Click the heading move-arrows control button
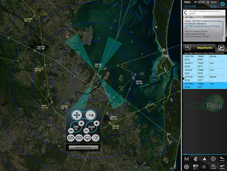 77,115
